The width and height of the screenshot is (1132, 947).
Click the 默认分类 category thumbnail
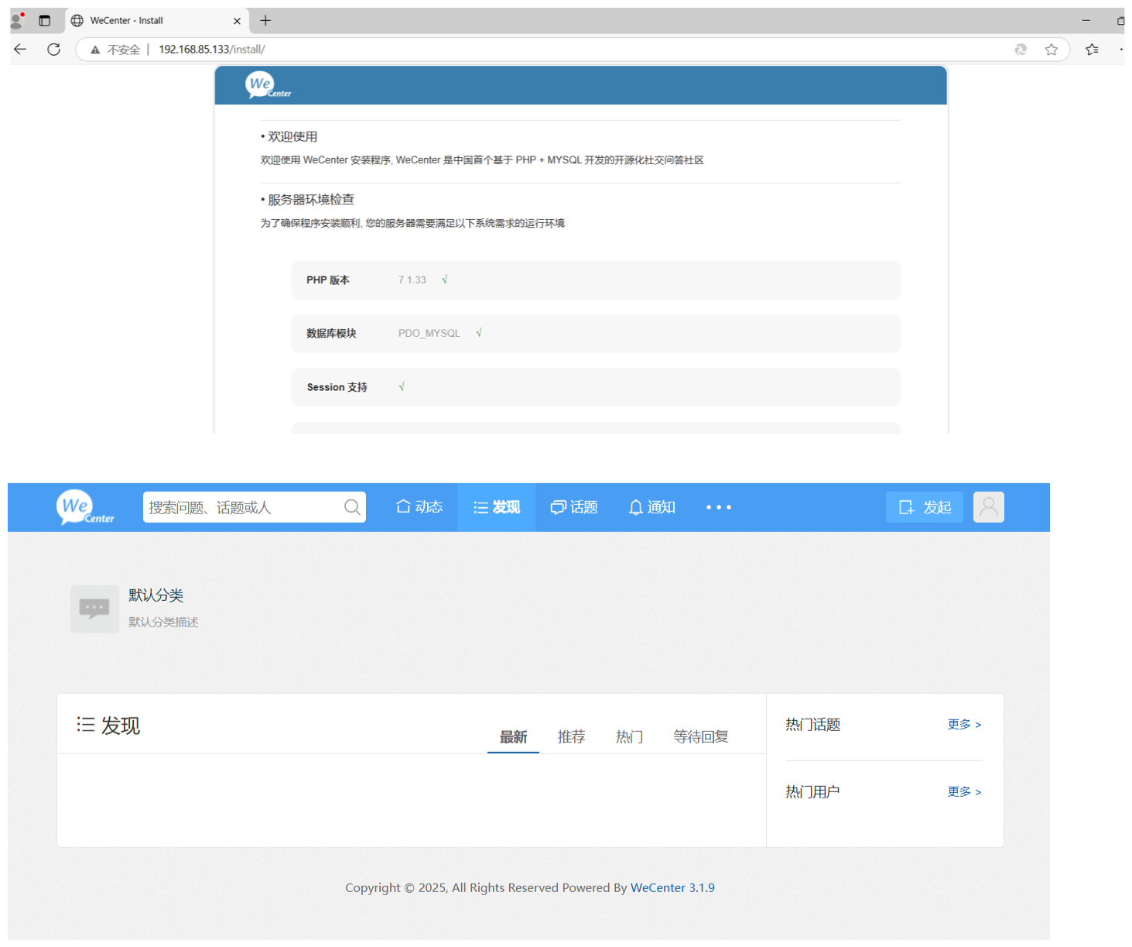click(94, 609)
